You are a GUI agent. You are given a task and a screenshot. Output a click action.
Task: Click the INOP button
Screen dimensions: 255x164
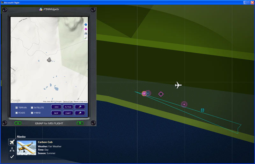(56, 113)
